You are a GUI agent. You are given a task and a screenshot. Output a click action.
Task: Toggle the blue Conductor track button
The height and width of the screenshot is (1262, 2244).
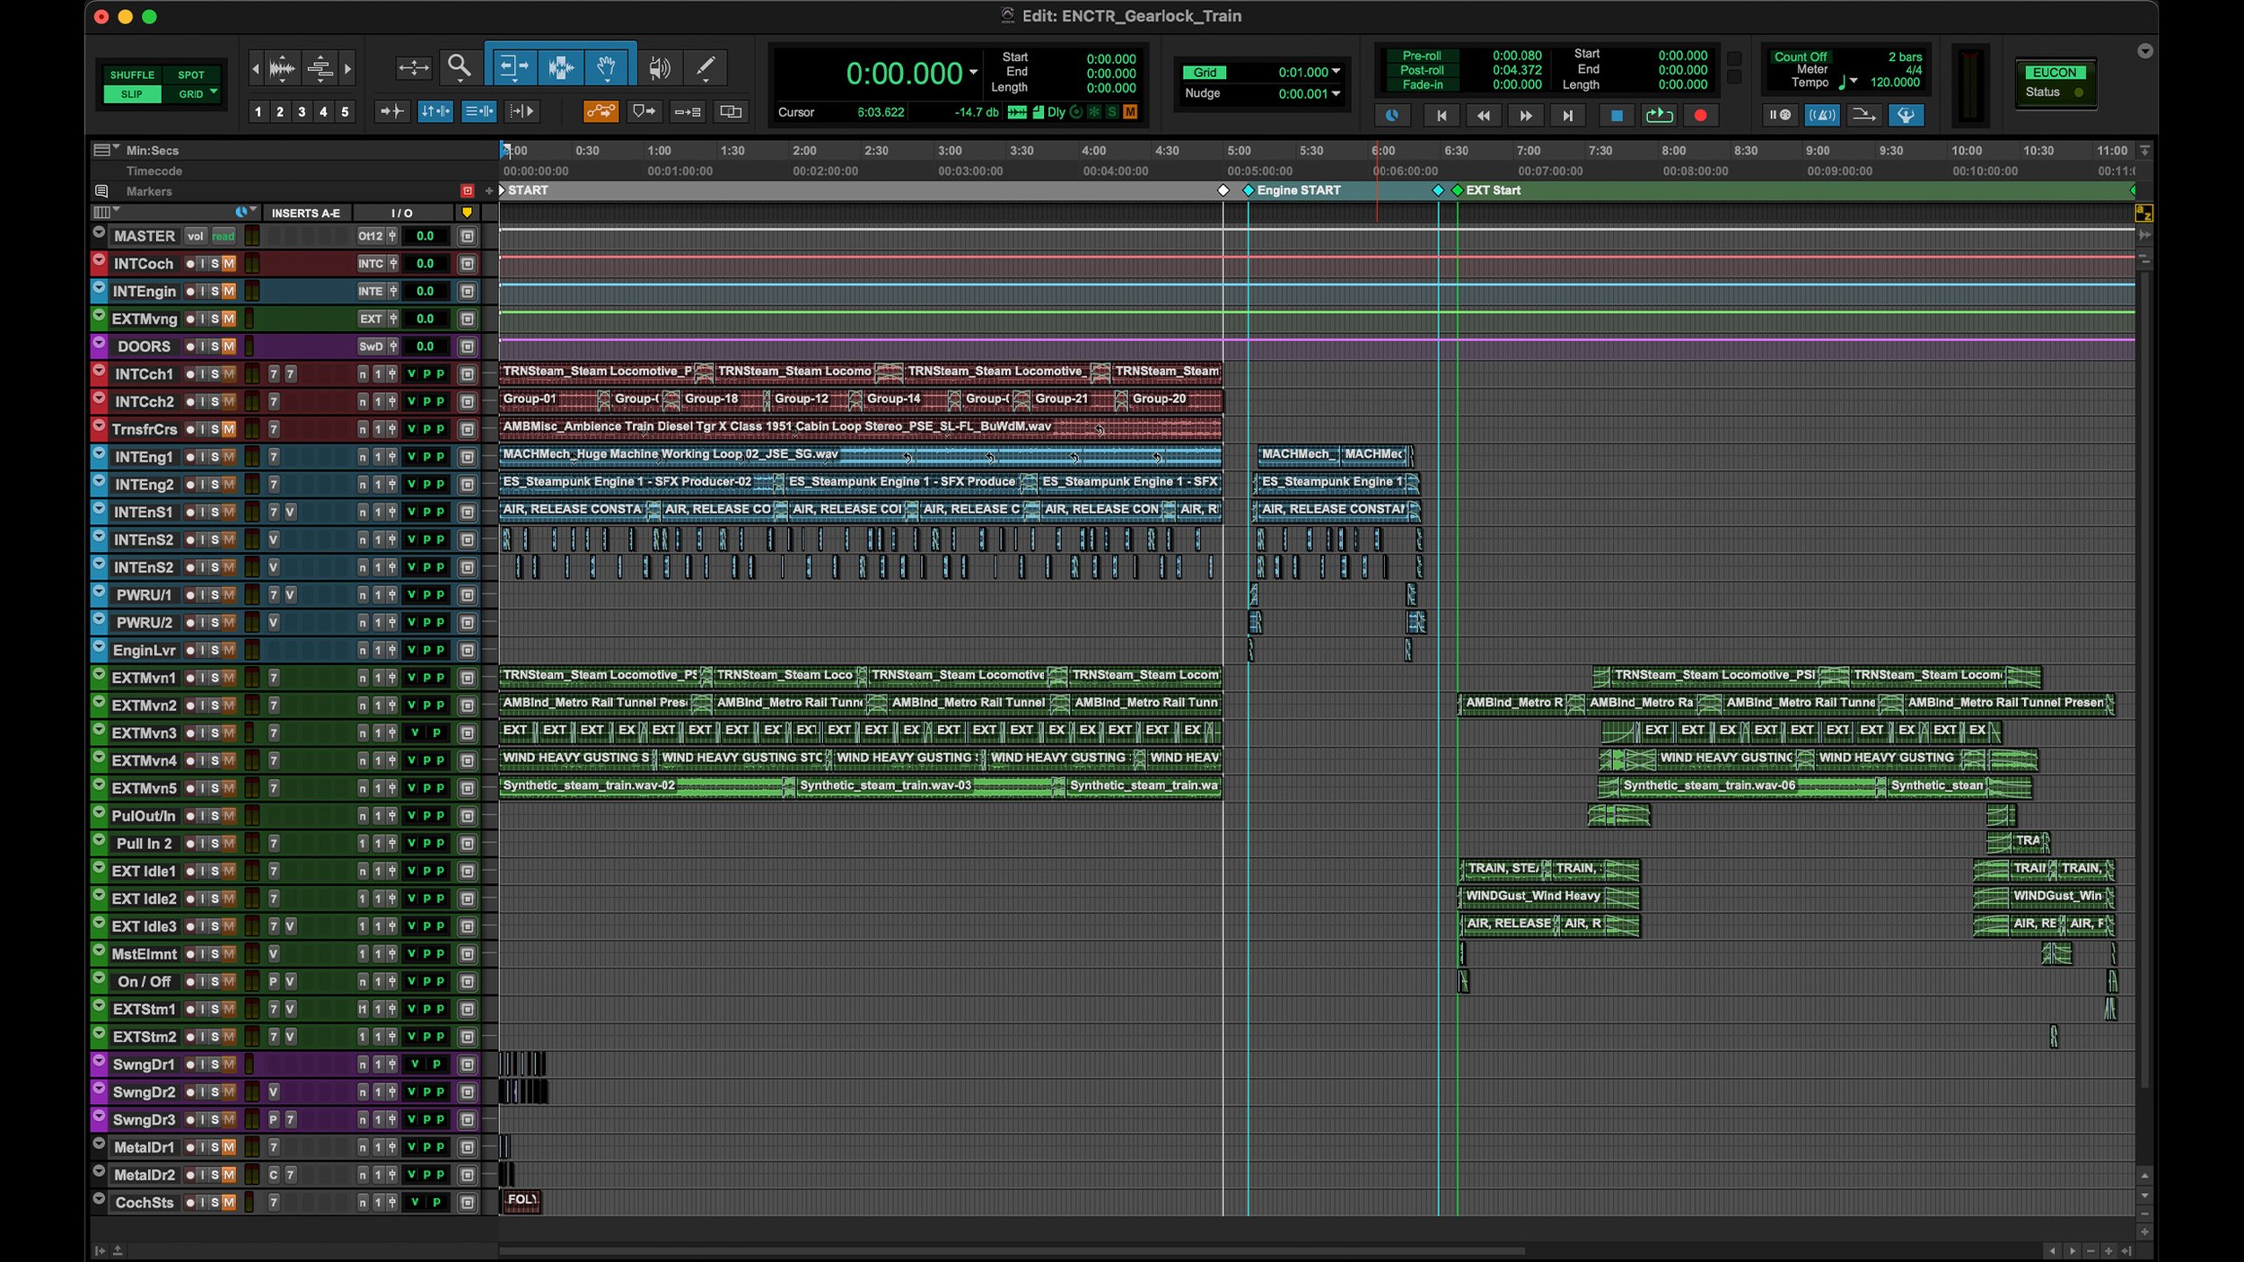tap(1906, 115)
